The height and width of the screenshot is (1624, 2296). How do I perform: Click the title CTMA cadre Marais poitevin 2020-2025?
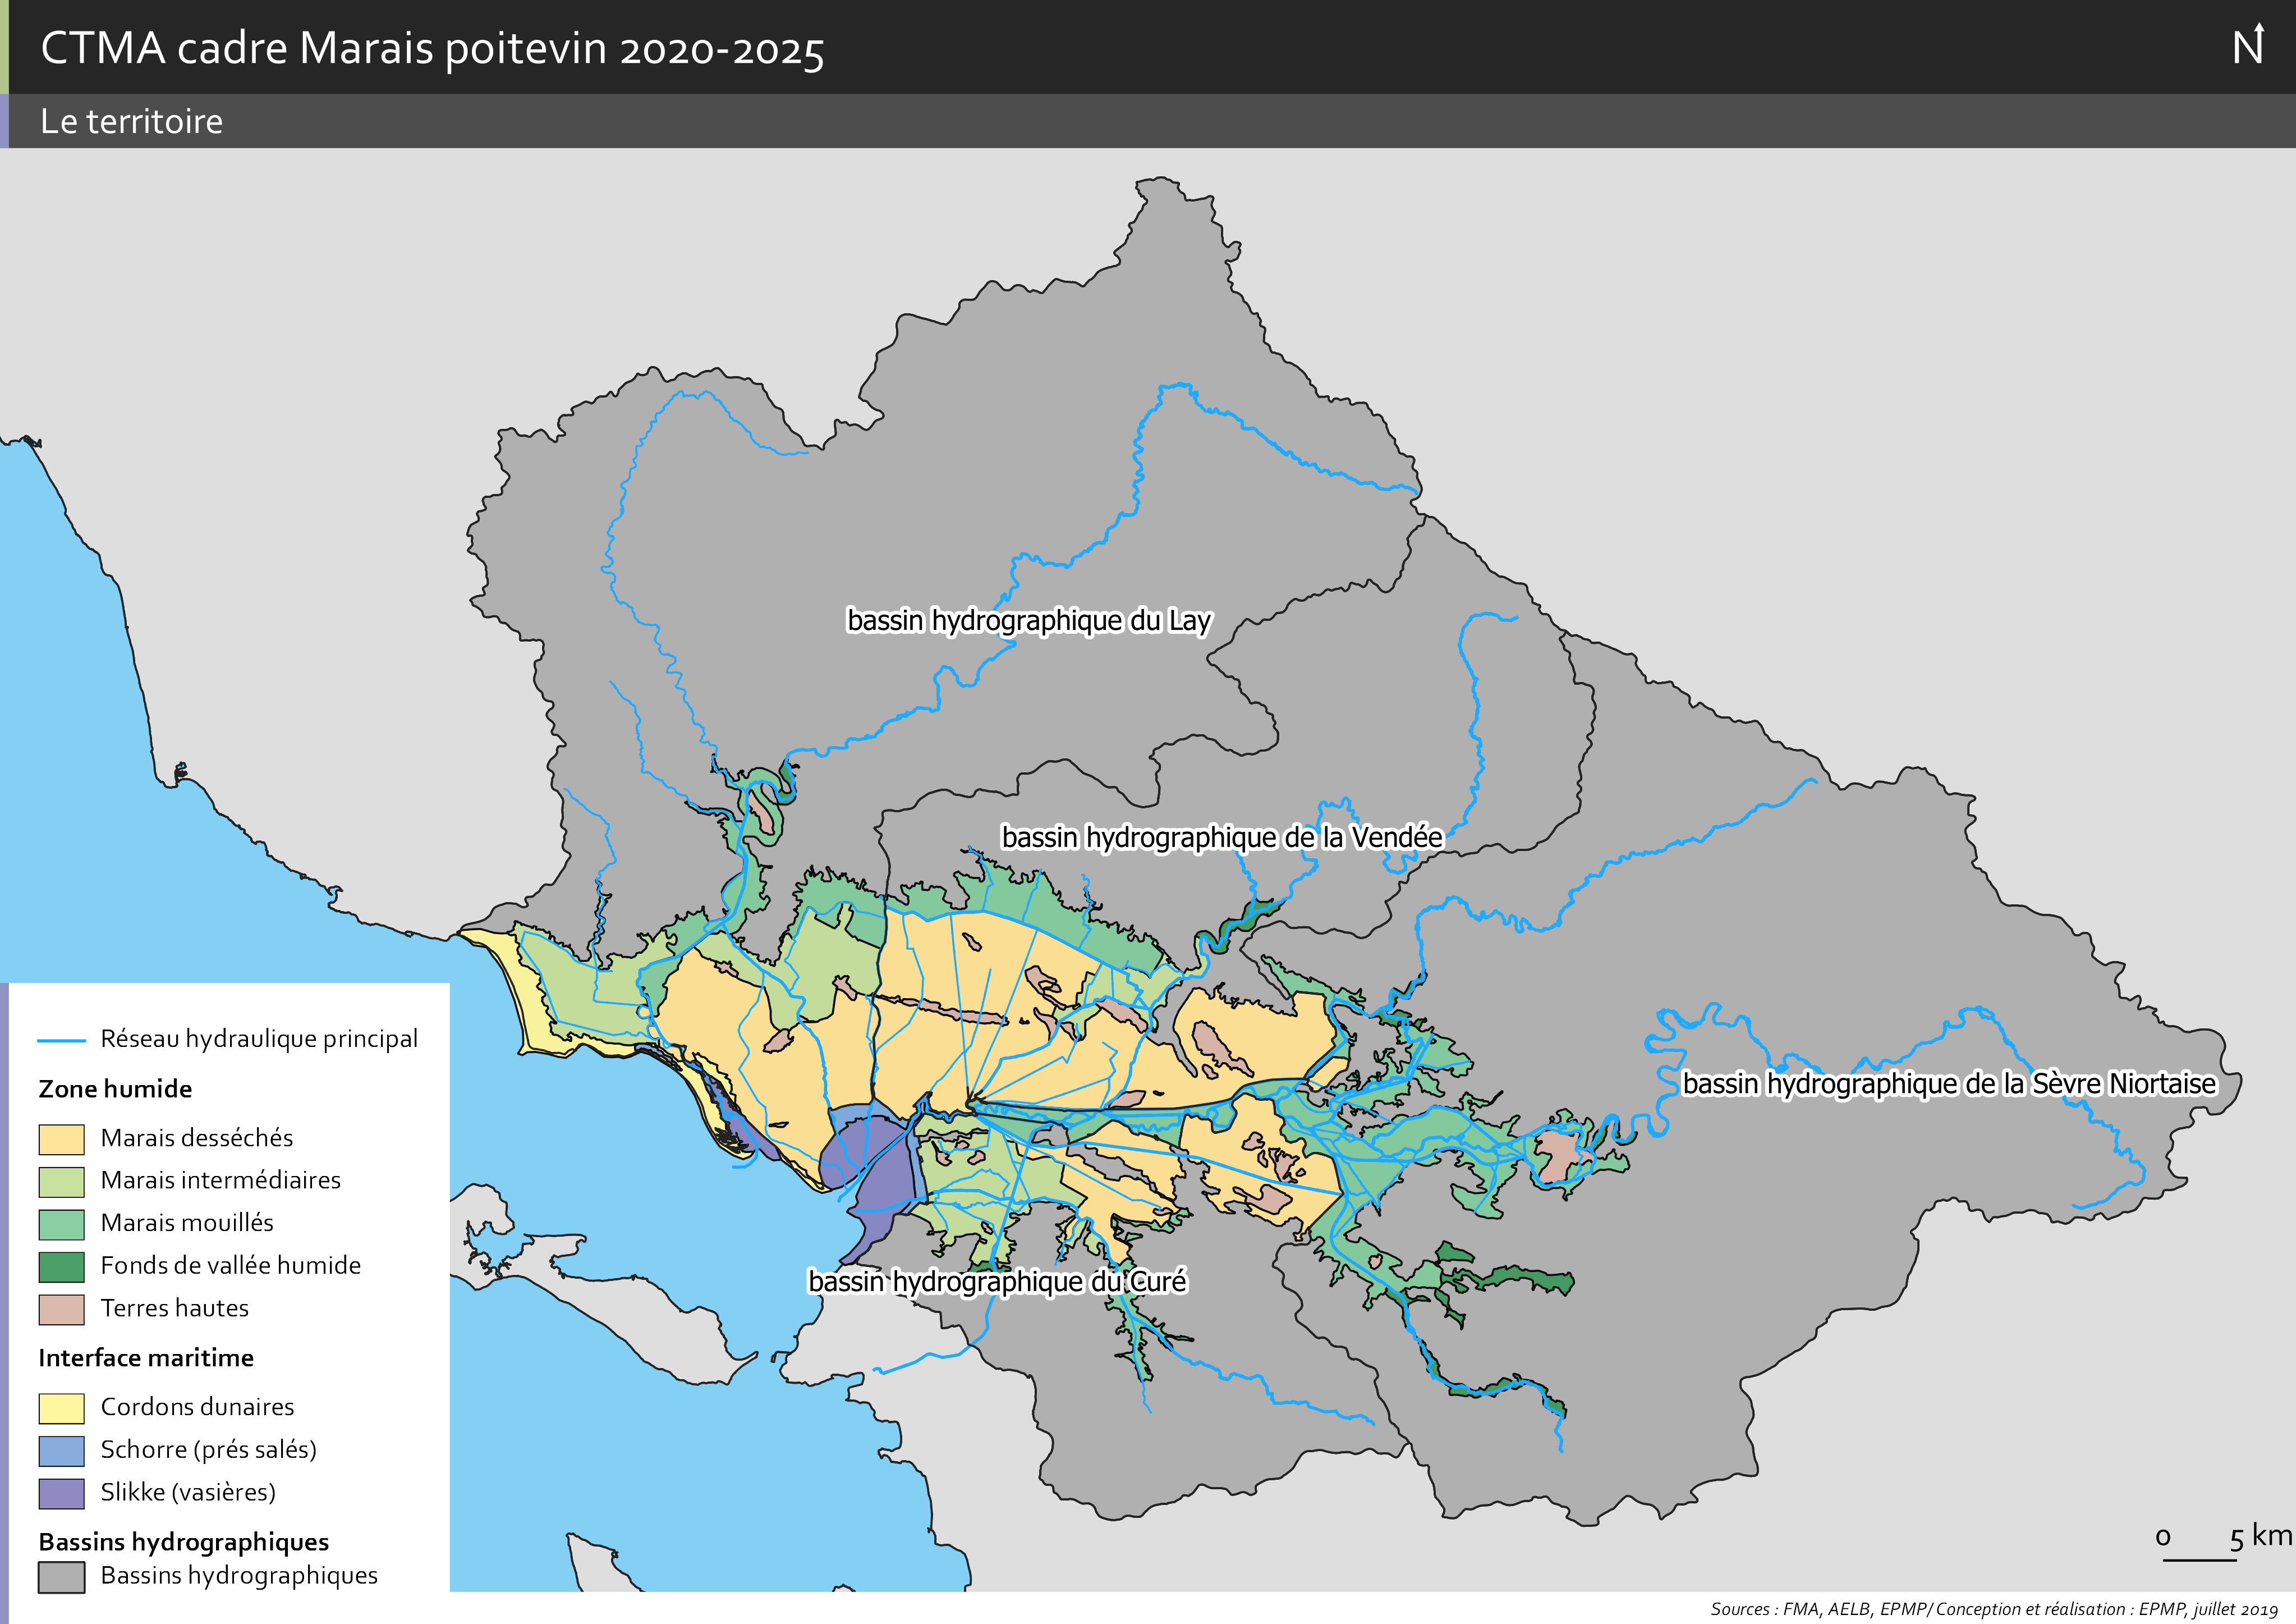tap(432, 49)
